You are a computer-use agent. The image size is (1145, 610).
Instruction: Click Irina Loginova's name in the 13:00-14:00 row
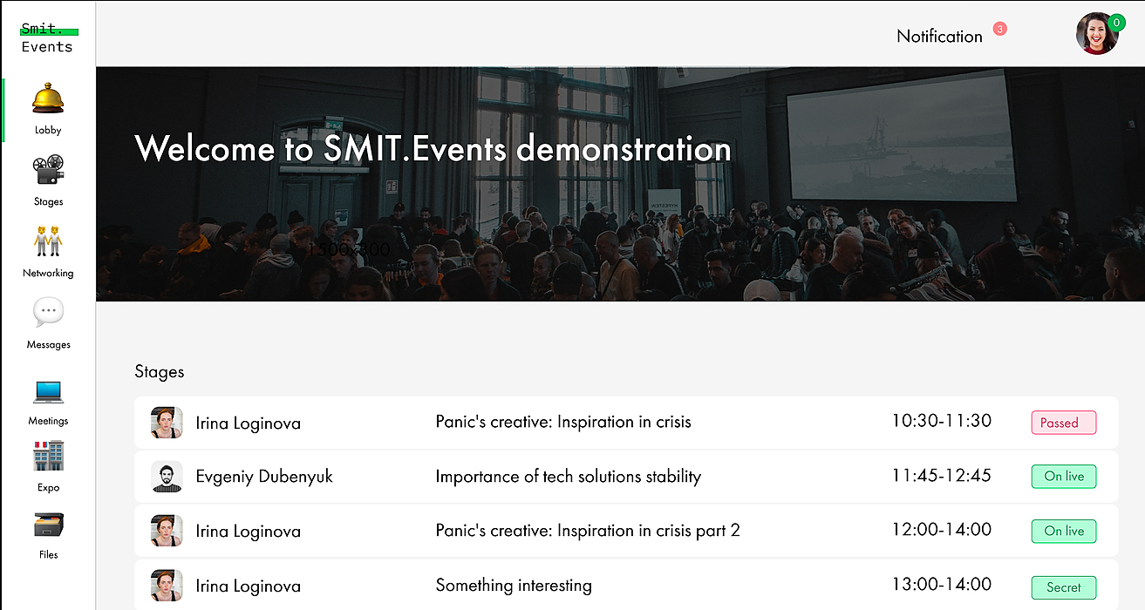[x=248, y=586]
